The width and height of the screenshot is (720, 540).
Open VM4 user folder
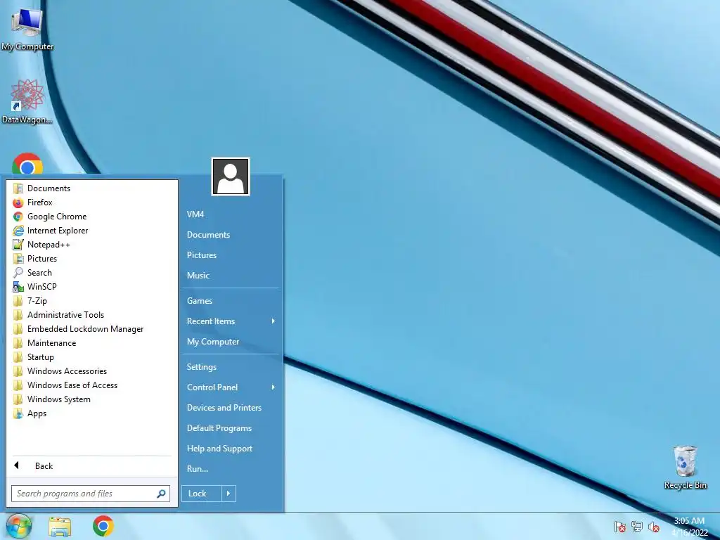(195, 214)
